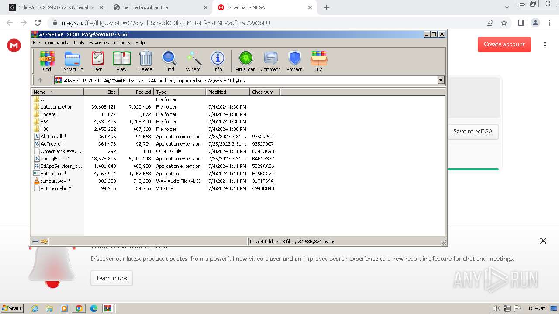
Task: Open the Chrome profile avatar
Action: point(535,23)
